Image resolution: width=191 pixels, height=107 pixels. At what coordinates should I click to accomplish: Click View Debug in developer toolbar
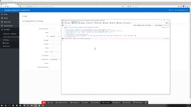(x=95, y=103)
